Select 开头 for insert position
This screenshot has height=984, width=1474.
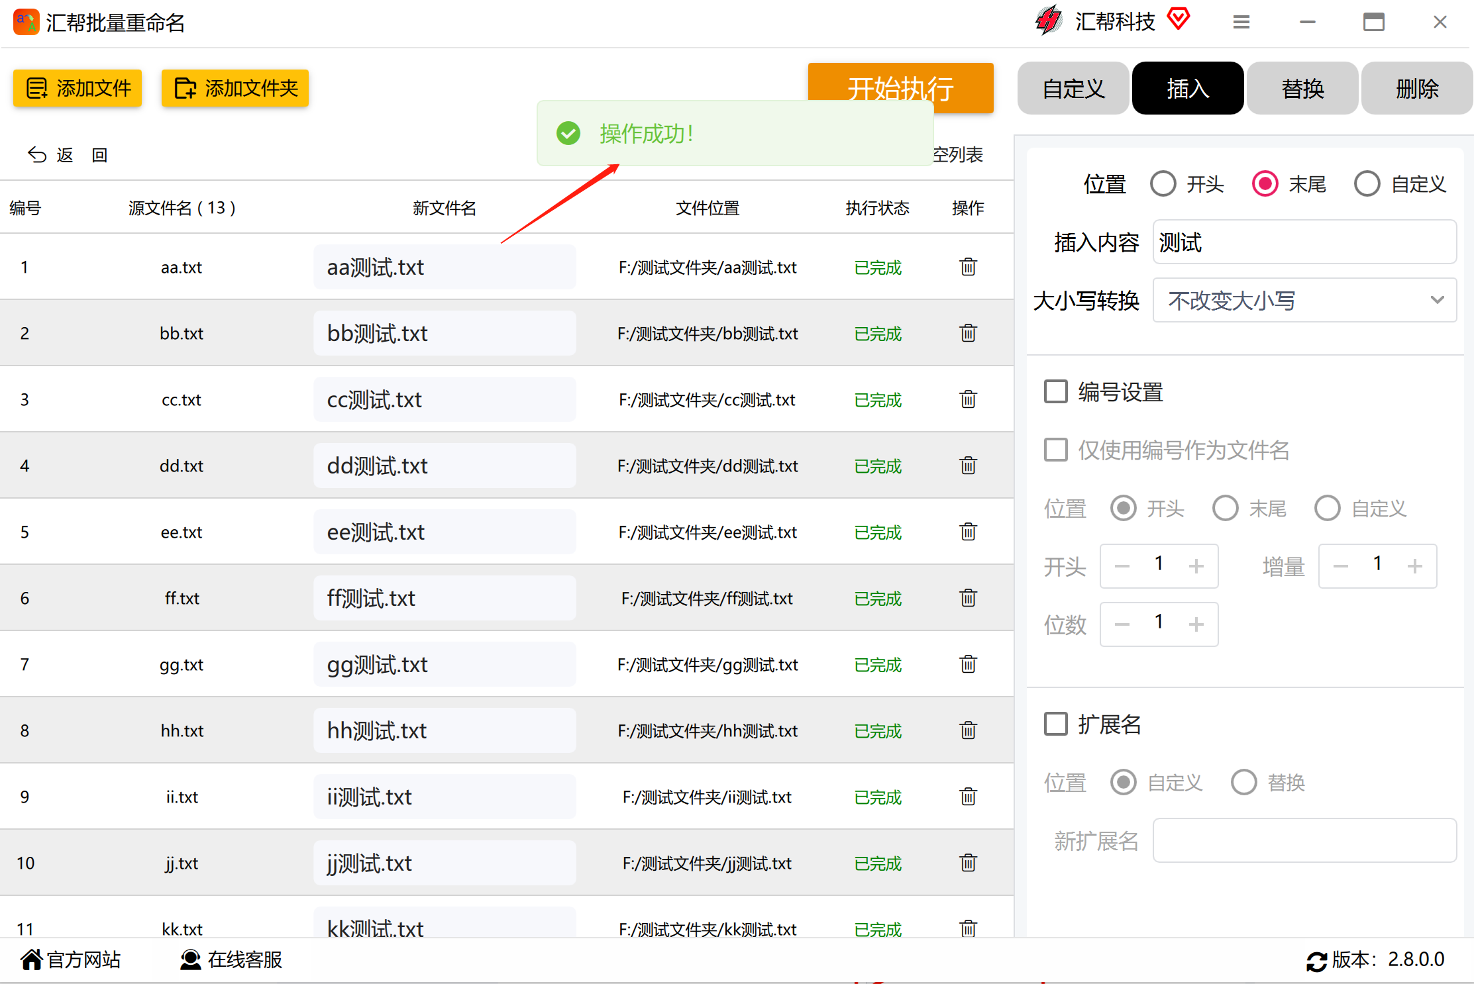tap(1163, 184)
